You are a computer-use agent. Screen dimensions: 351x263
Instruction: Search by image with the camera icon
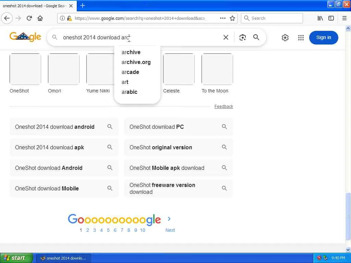[243, 37]
